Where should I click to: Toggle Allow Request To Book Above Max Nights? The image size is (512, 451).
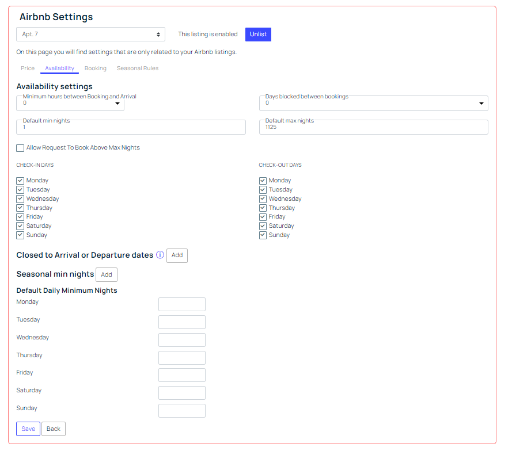coord(20,148)
